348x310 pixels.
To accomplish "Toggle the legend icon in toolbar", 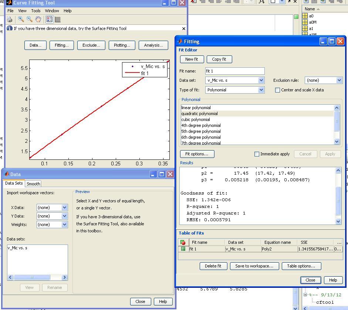I will click(50, 20).
